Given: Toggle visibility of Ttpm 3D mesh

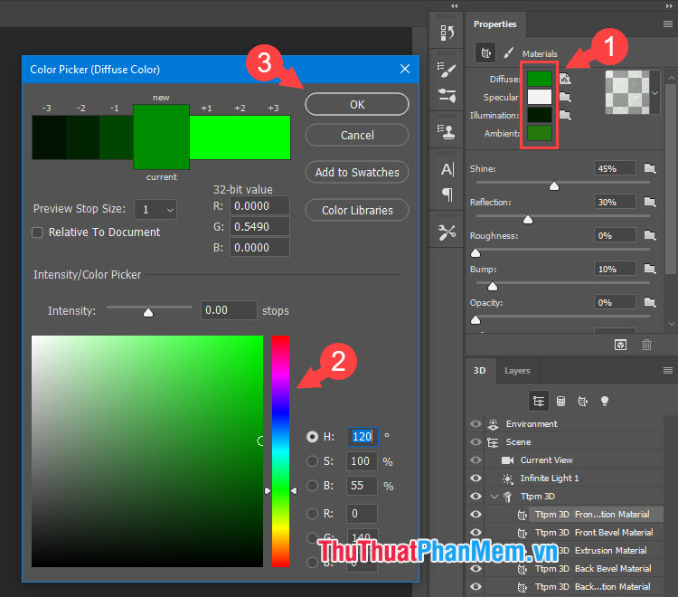Looking at the screenshot, I should 476,496.
